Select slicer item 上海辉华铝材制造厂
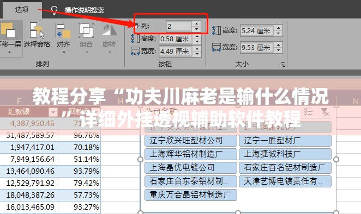361x214 pixels. [x=191, y=154]
